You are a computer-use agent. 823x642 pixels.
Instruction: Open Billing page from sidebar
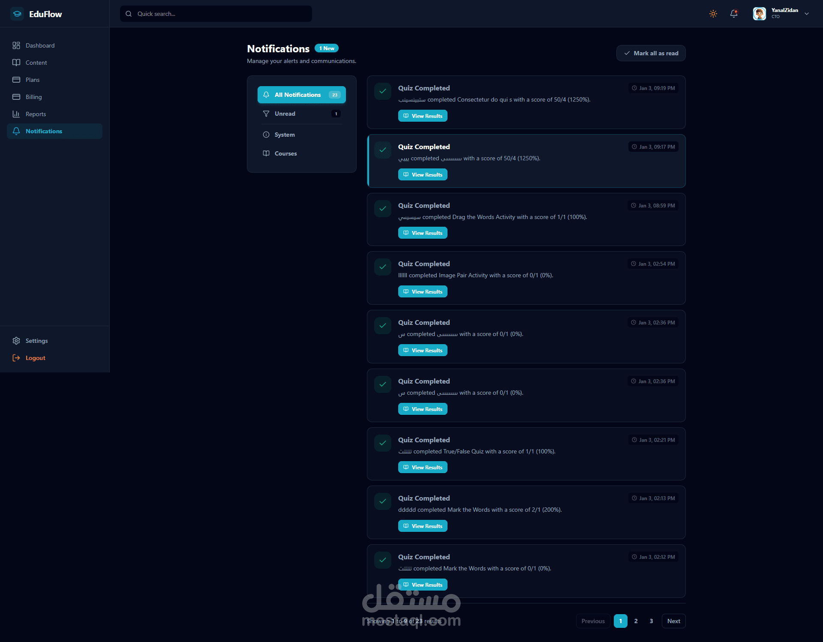(33, 97)
